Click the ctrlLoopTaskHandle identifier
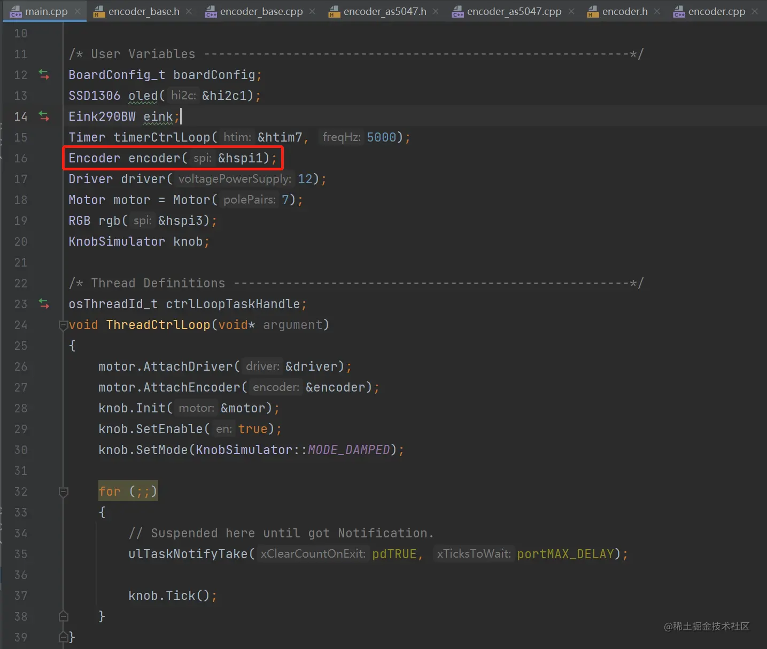This screenshot has height=649, width=767. pos(233,304)
